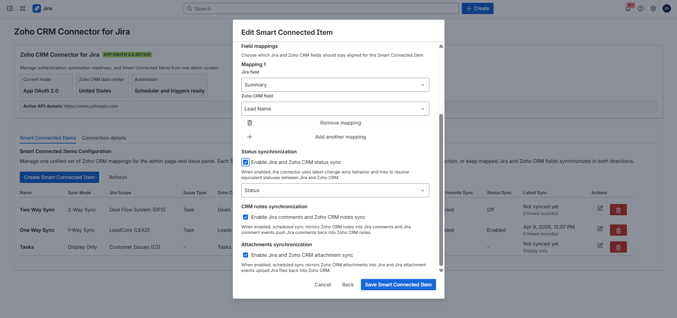Click Save Smart Connected Item button
Viewport: 677px width, 318px height.
[x=398, y=285]
